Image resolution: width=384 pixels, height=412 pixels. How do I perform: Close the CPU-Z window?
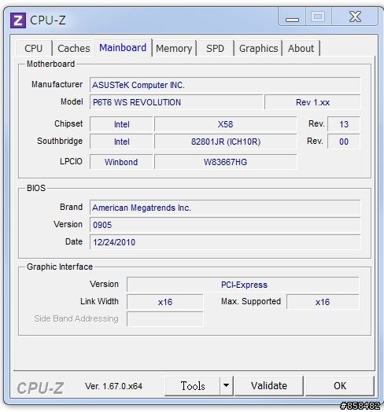(x=355, y=17)
